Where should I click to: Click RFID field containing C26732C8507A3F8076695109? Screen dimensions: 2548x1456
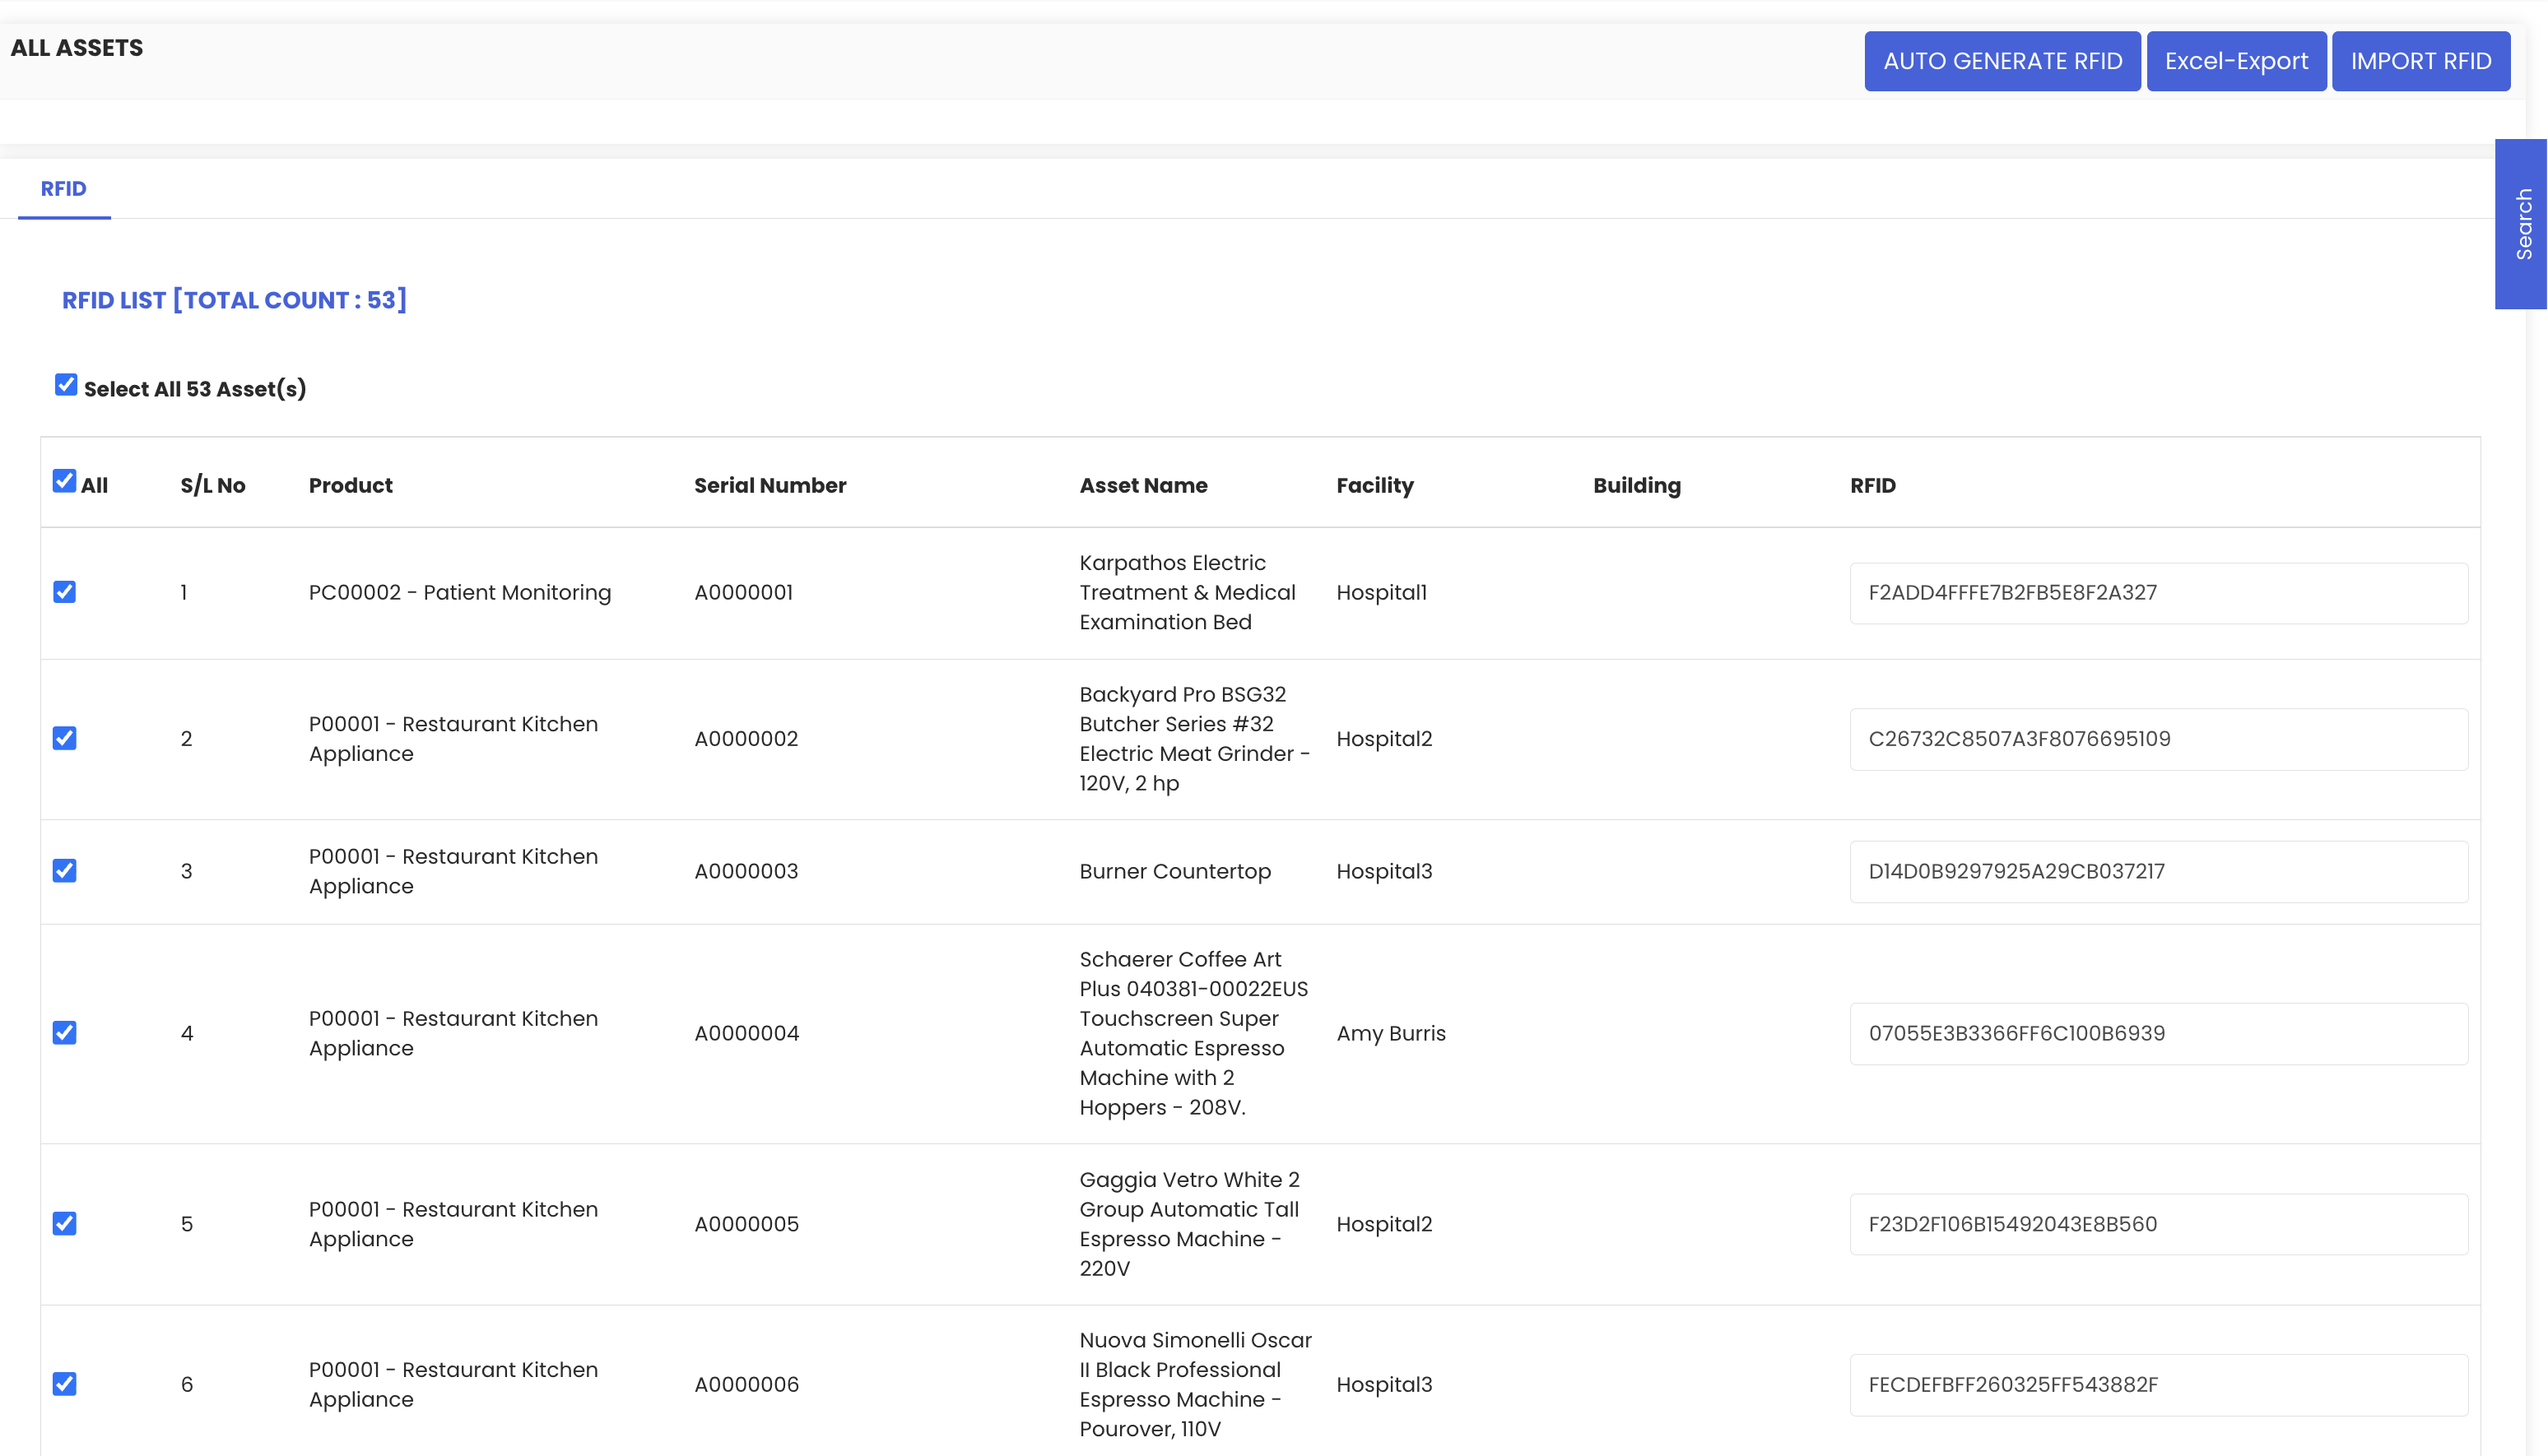click(x=2158, y=739)
